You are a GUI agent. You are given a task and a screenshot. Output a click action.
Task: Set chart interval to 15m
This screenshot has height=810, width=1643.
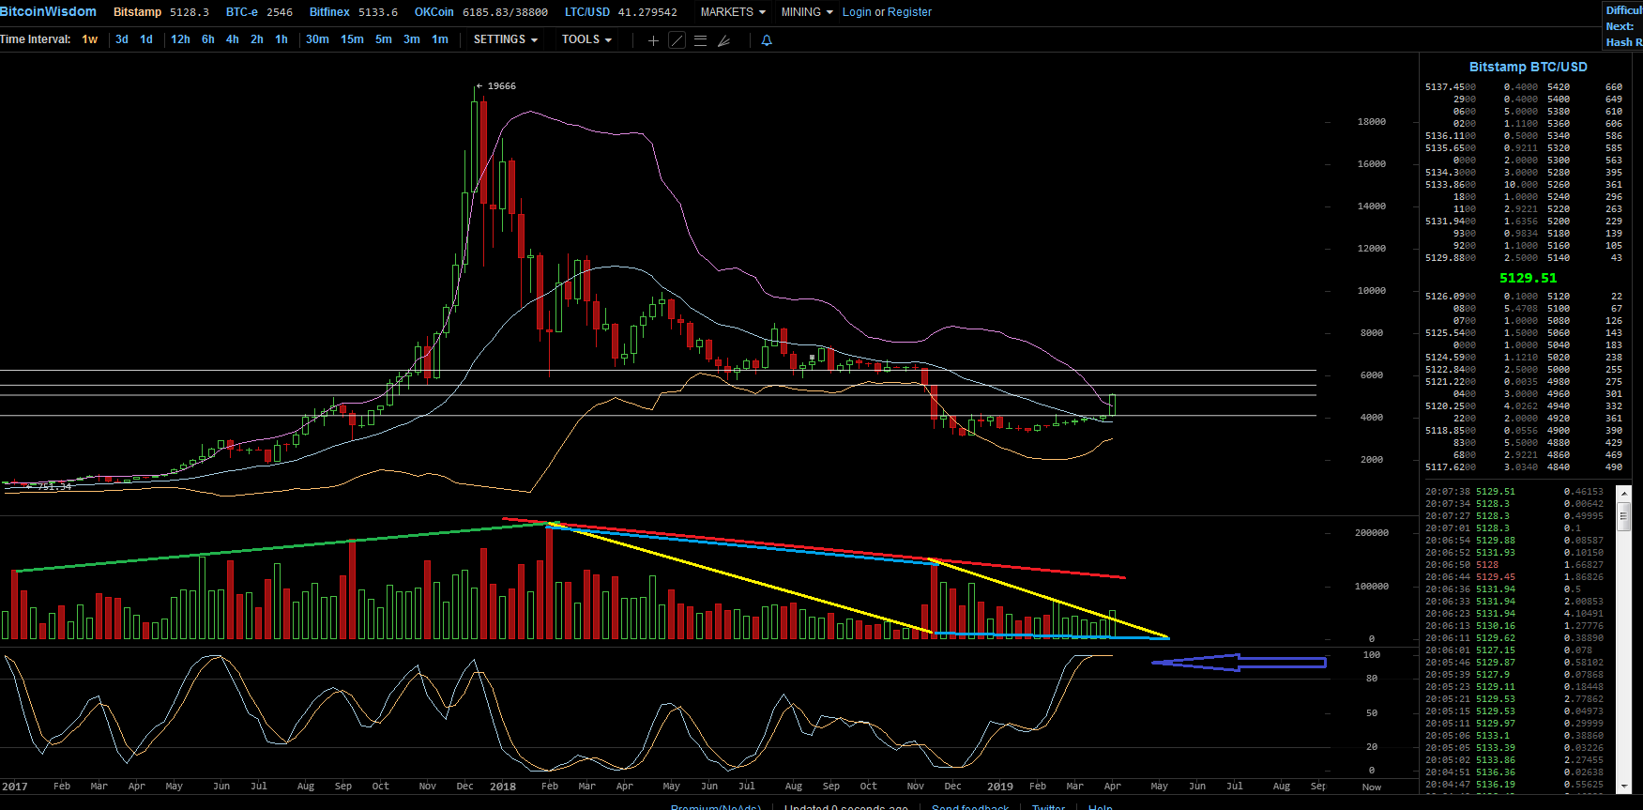(352, 39)
